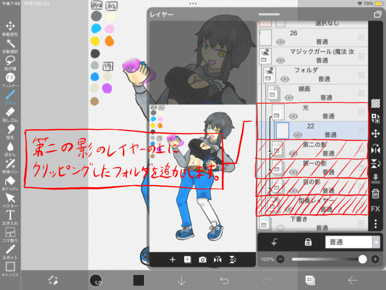The height and width of the screenshot is (290, 386).
Task: Select the 移動変形 transform tool
Action: click(10, 28)
